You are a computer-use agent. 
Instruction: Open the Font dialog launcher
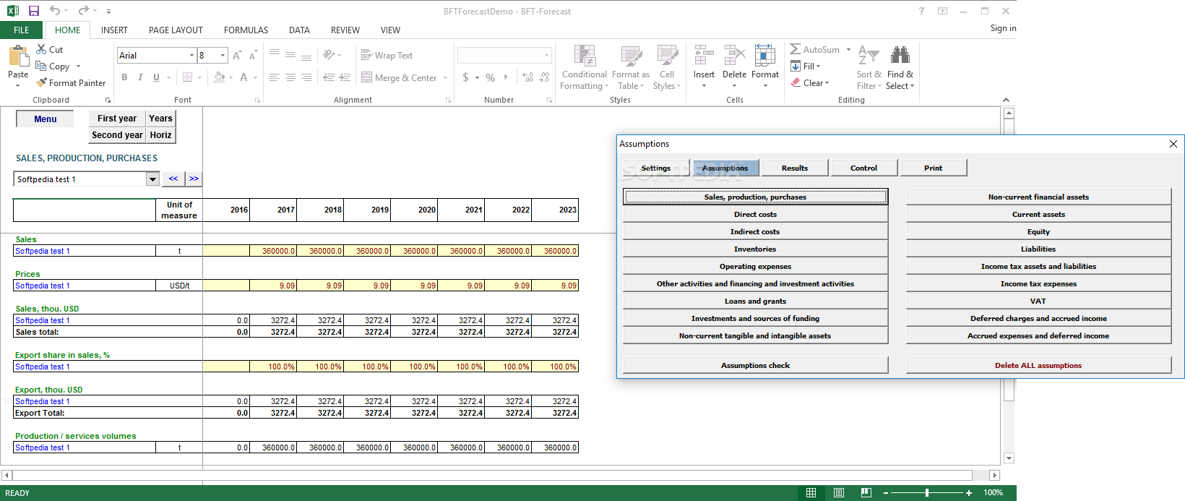click(257, 100)
